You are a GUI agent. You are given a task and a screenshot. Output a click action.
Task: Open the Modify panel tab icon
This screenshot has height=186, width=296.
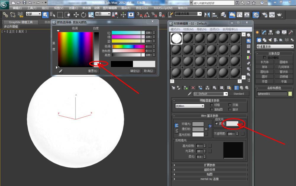pyautogui.click(x=264, y=32)
